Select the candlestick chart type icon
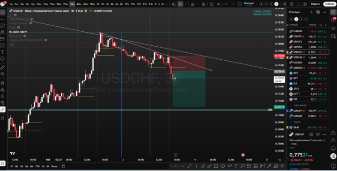 pos(180,4)
